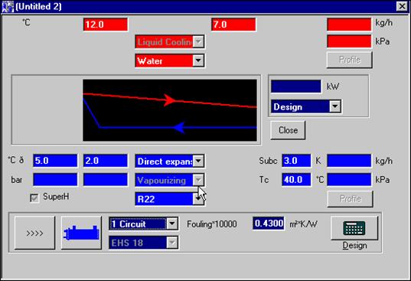Click the Tc label
This screenshot has height=281, width=411.
click(264, 180)
